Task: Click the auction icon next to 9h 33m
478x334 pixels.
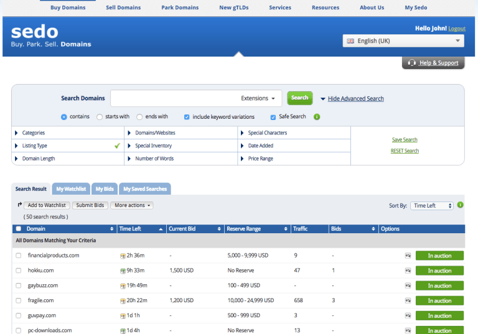Action: tap(123, 271)
